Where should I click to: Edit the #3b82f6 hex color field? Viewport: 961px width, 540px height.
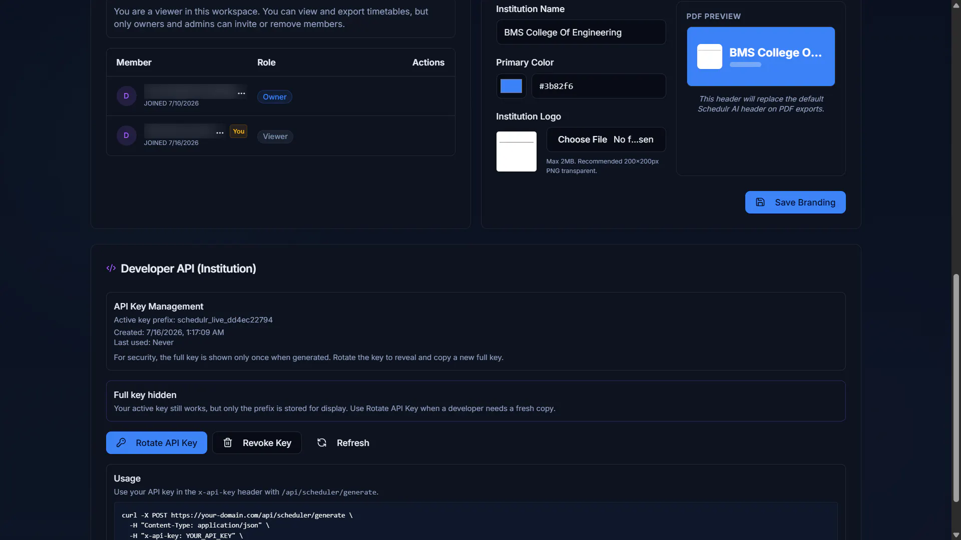598,86
